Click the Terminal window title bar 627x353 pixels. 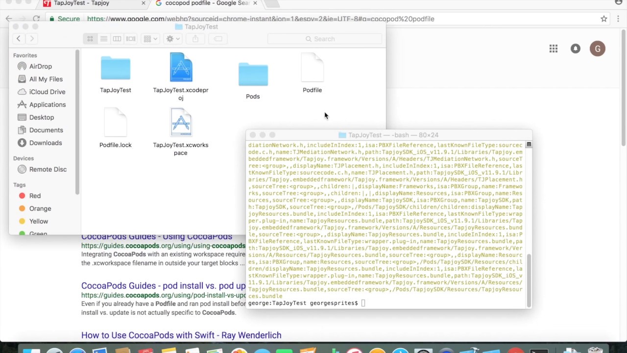coord(388,135)
